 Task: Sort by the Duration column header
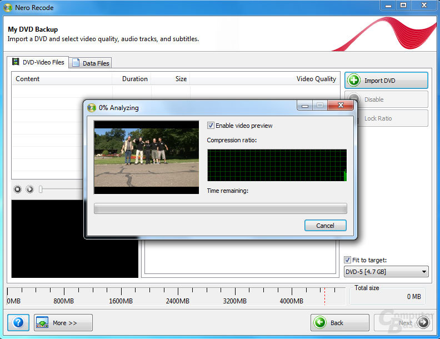pos(132,79)
